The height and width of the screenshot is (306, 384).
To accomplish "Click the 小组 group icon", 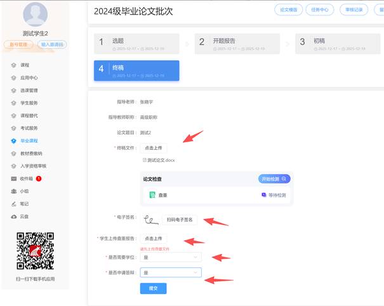I will (13, 191).
